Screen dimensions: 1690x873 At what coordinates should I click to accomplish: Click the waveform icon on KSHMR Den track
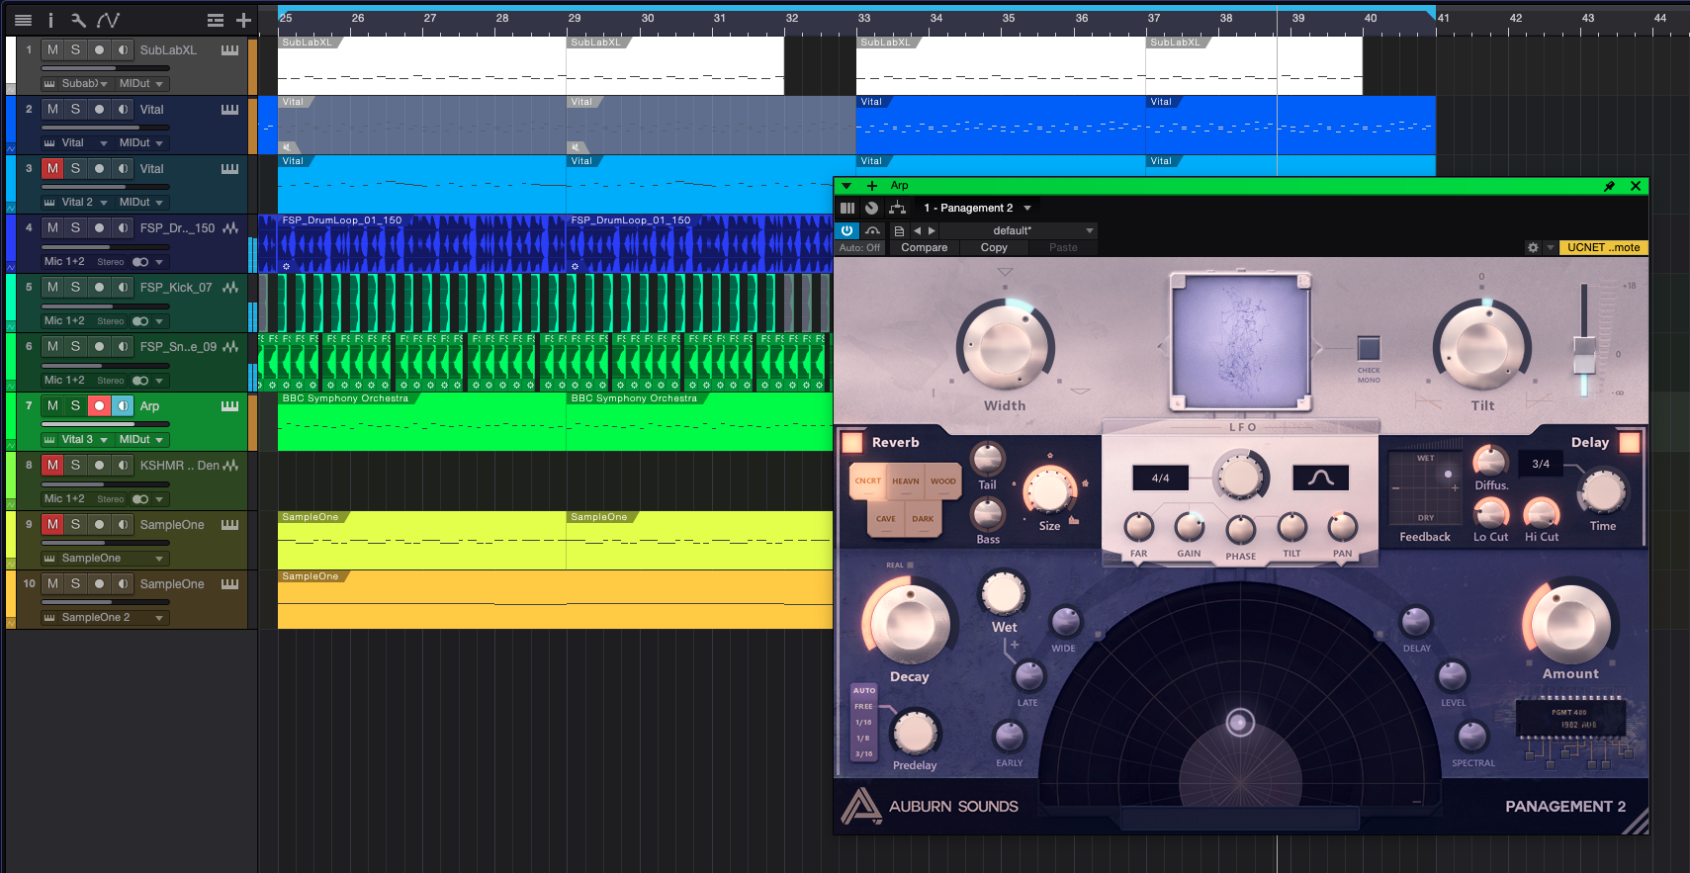230,466
